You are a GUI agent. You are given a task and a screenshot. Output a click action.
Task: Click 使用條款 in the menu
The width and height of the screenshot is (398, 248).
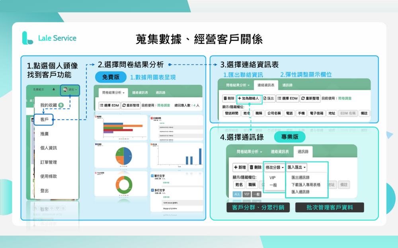coord(49,176)
